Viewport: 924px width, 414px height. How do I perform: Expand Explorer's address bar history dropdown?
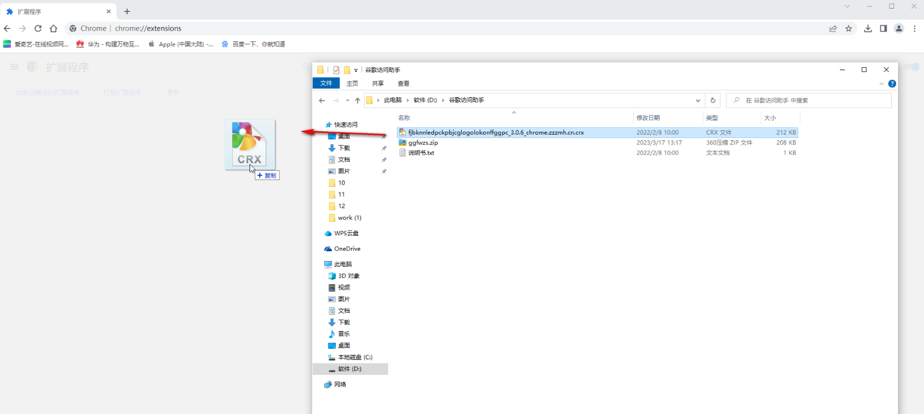[698, 101]
